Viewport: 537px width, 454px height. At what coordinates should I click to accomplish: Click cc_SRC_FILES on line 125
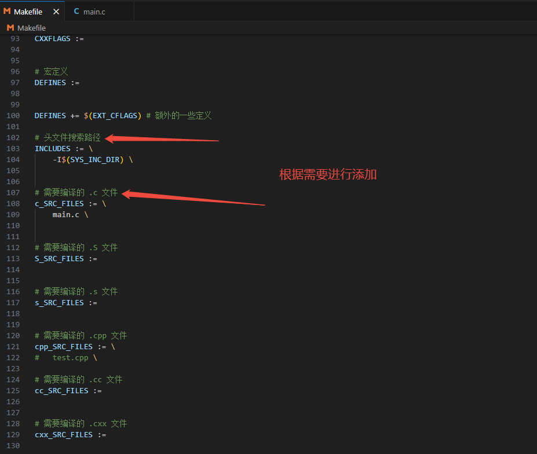point(61,391)
